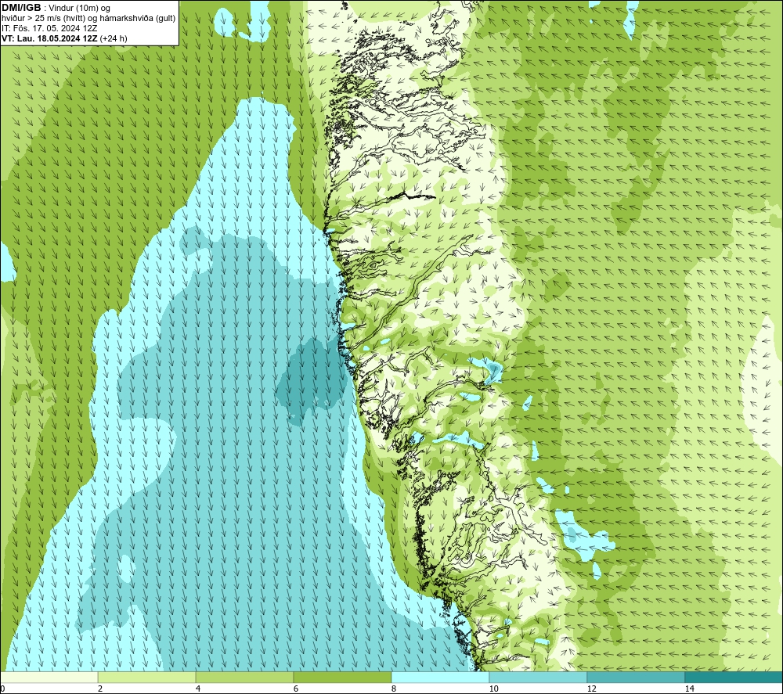This screenshot has width=783, height=694.
Task: Pick the medium green 4–6 legend swatch
Action: [244, 678]
